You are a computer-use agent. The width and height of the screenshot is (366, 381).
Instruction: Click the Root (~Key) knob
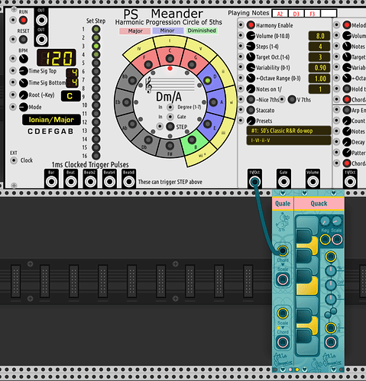[x=24, y=95]
